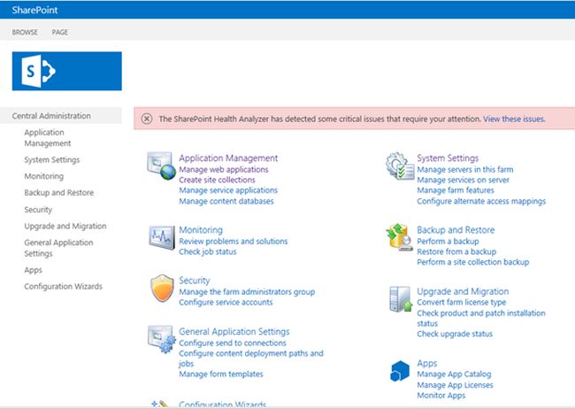Open Security in the left navigation
The height and width of the screenshot is (409, 575).
point(38,210)
